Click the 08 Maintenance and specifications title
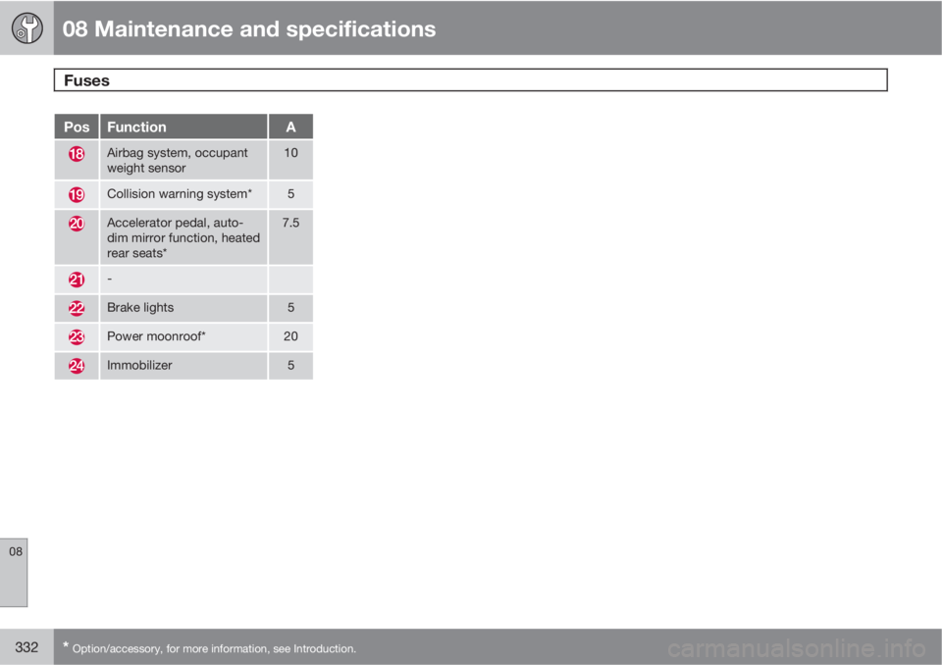942x665 pixels. pos(248,28)
